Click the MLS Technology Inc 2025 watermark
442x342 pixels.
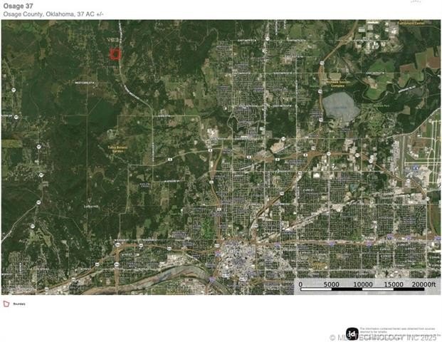pyautogui.click(x=384, y=336)
